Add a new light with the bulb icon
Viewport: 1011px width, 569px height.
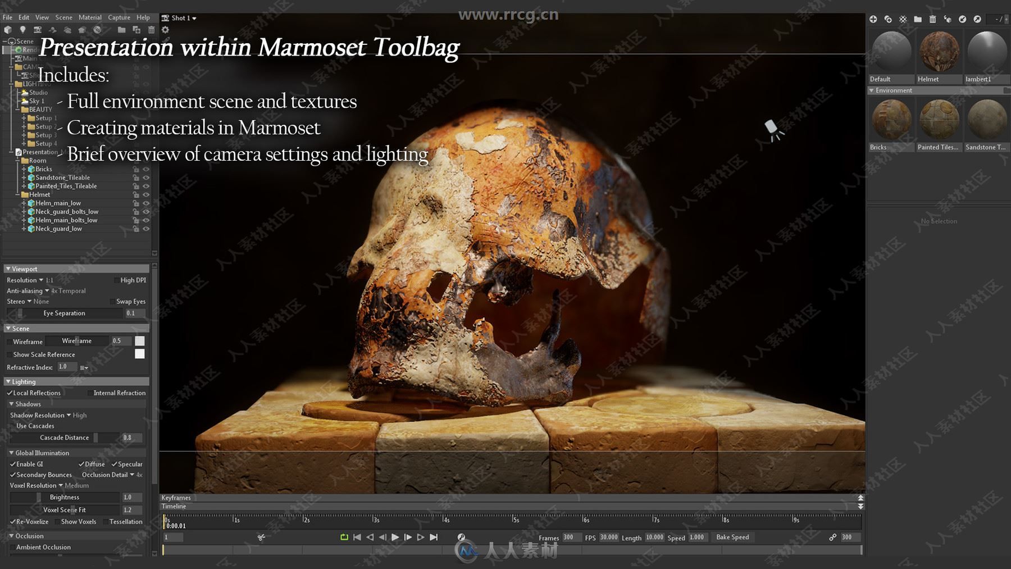coord(23,30)
